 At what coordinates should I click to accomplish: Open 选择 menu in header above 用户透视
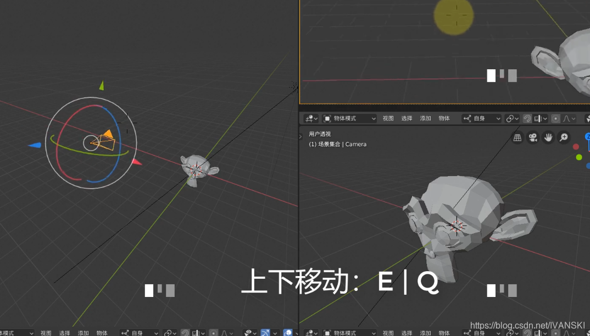coord(407,119)
